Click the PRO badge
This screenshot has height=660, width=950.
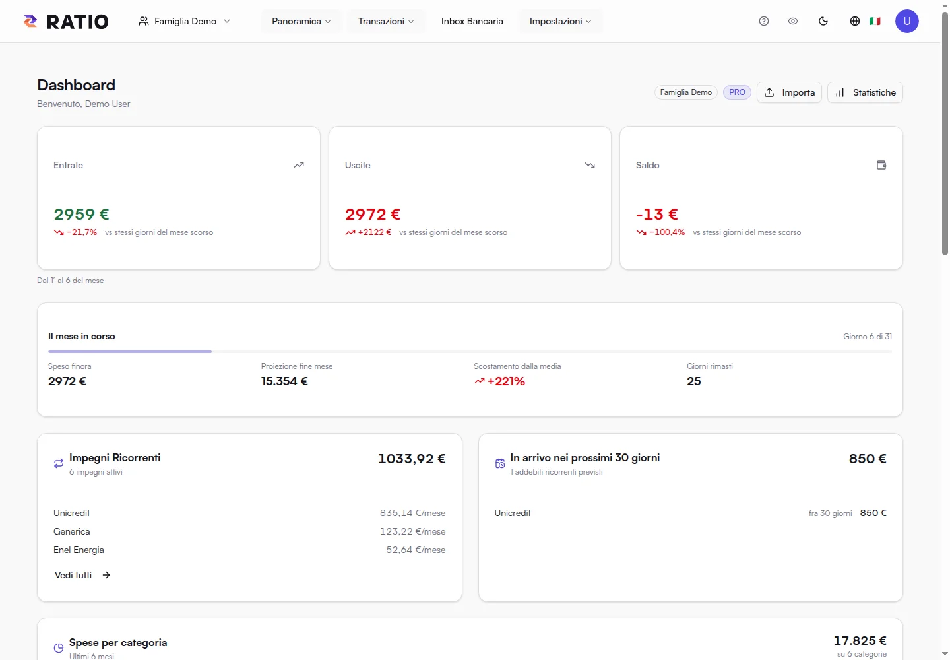737,92
